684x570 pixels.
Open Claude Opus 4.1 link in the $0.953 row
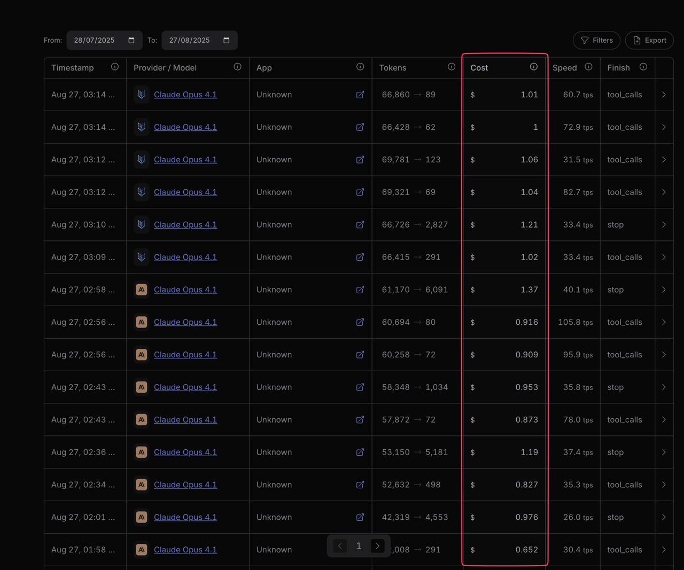pos(185,387)
